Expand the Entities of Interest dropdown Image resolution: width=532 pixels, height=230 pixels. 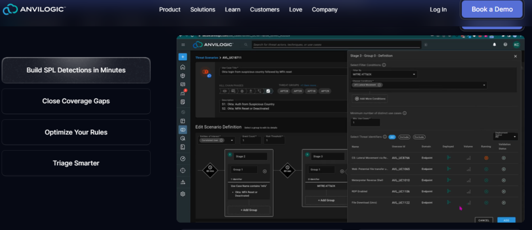pos(232,140)
